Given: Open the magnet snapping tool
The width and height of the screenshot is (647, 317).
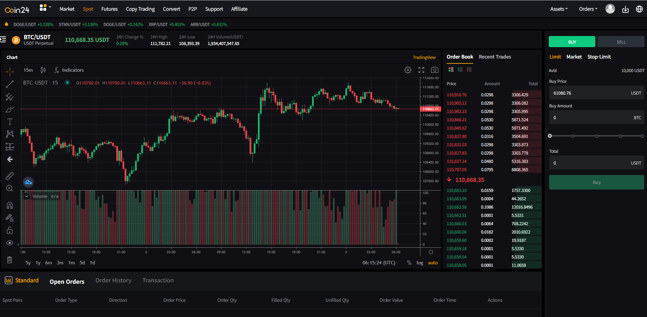Looking at the screenshot, I should coord(10,205).
